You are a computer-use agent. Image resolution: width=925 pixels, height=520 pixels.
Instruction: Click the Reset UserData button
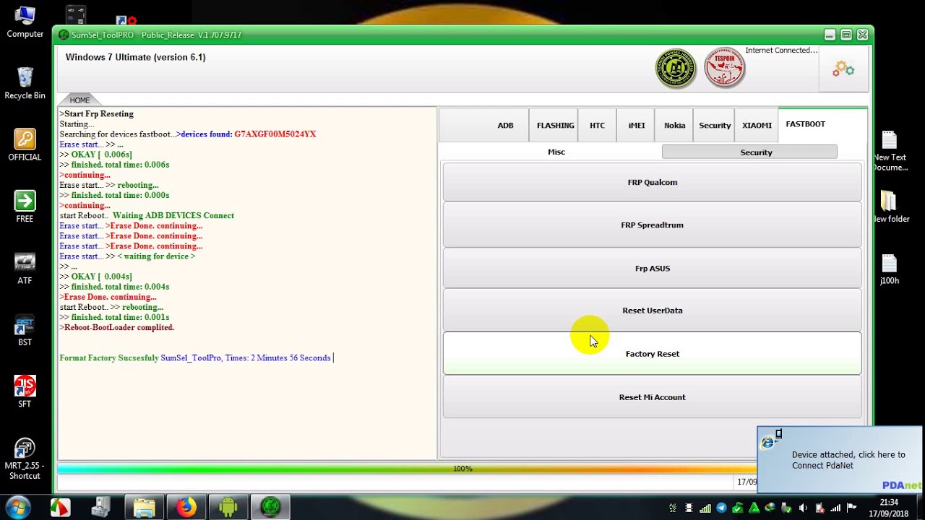click(652, 311)
